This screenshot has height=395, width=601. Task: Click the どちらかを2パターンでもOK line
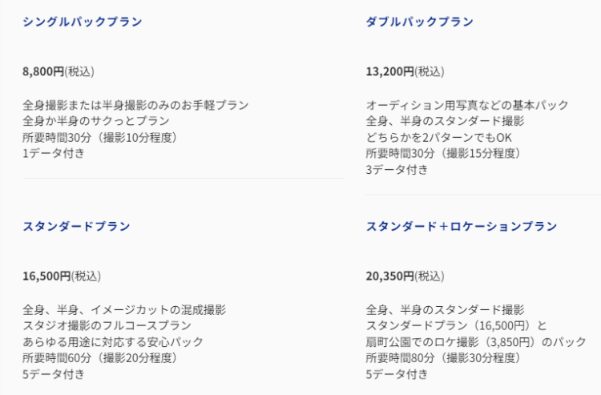click(439, 137)
